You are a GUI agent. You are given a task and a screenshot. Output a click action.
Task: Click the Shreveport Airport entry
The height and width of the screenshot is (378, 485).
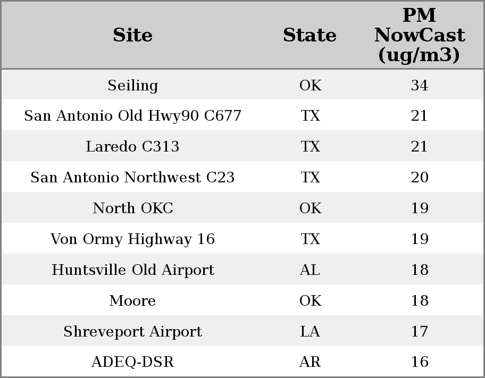tap(132, 332)
